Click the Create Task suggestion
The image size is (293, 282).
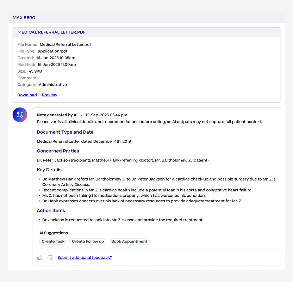click(53, 241)
